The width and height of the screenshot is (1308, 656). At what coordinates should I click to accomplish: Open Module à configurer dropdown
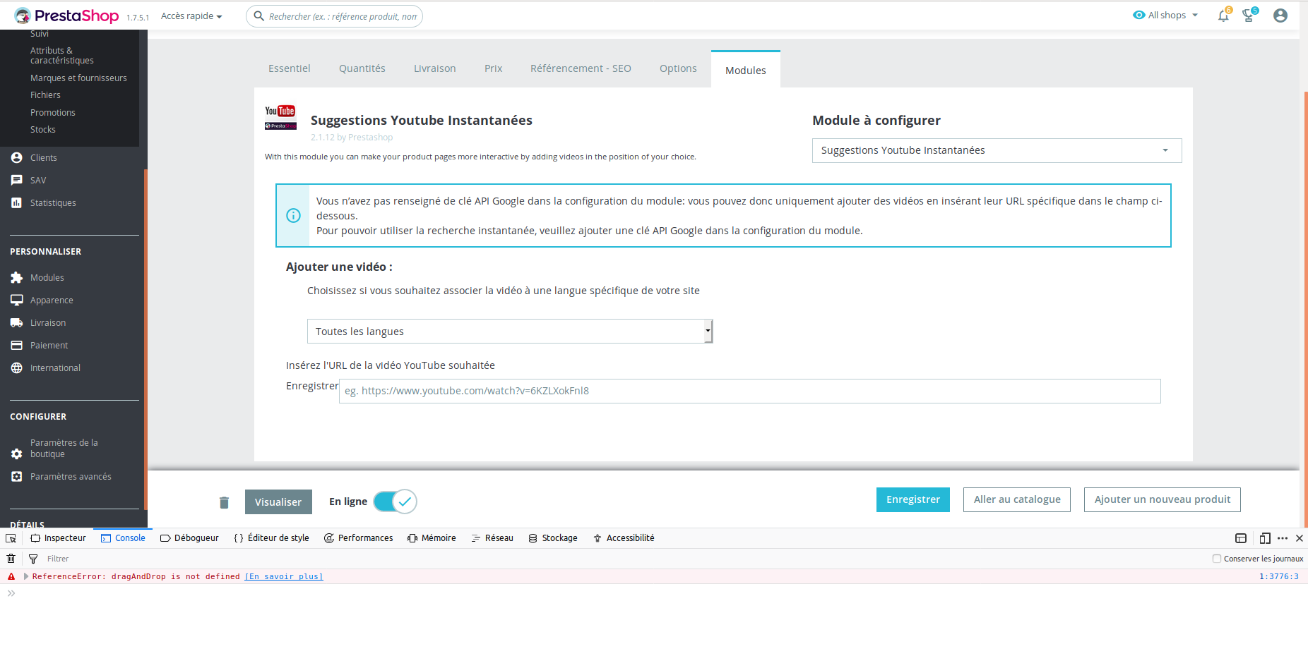[997, 150]
